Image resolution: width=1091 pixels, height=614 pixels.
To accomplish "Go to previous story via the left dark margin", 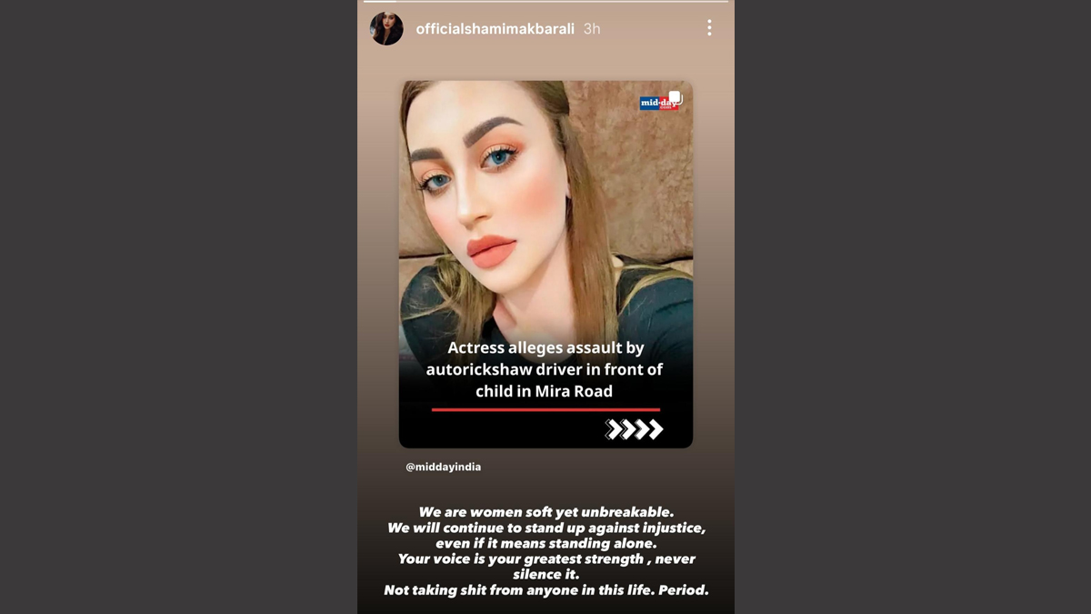I will pyautogui.click(x=178, y=307).
